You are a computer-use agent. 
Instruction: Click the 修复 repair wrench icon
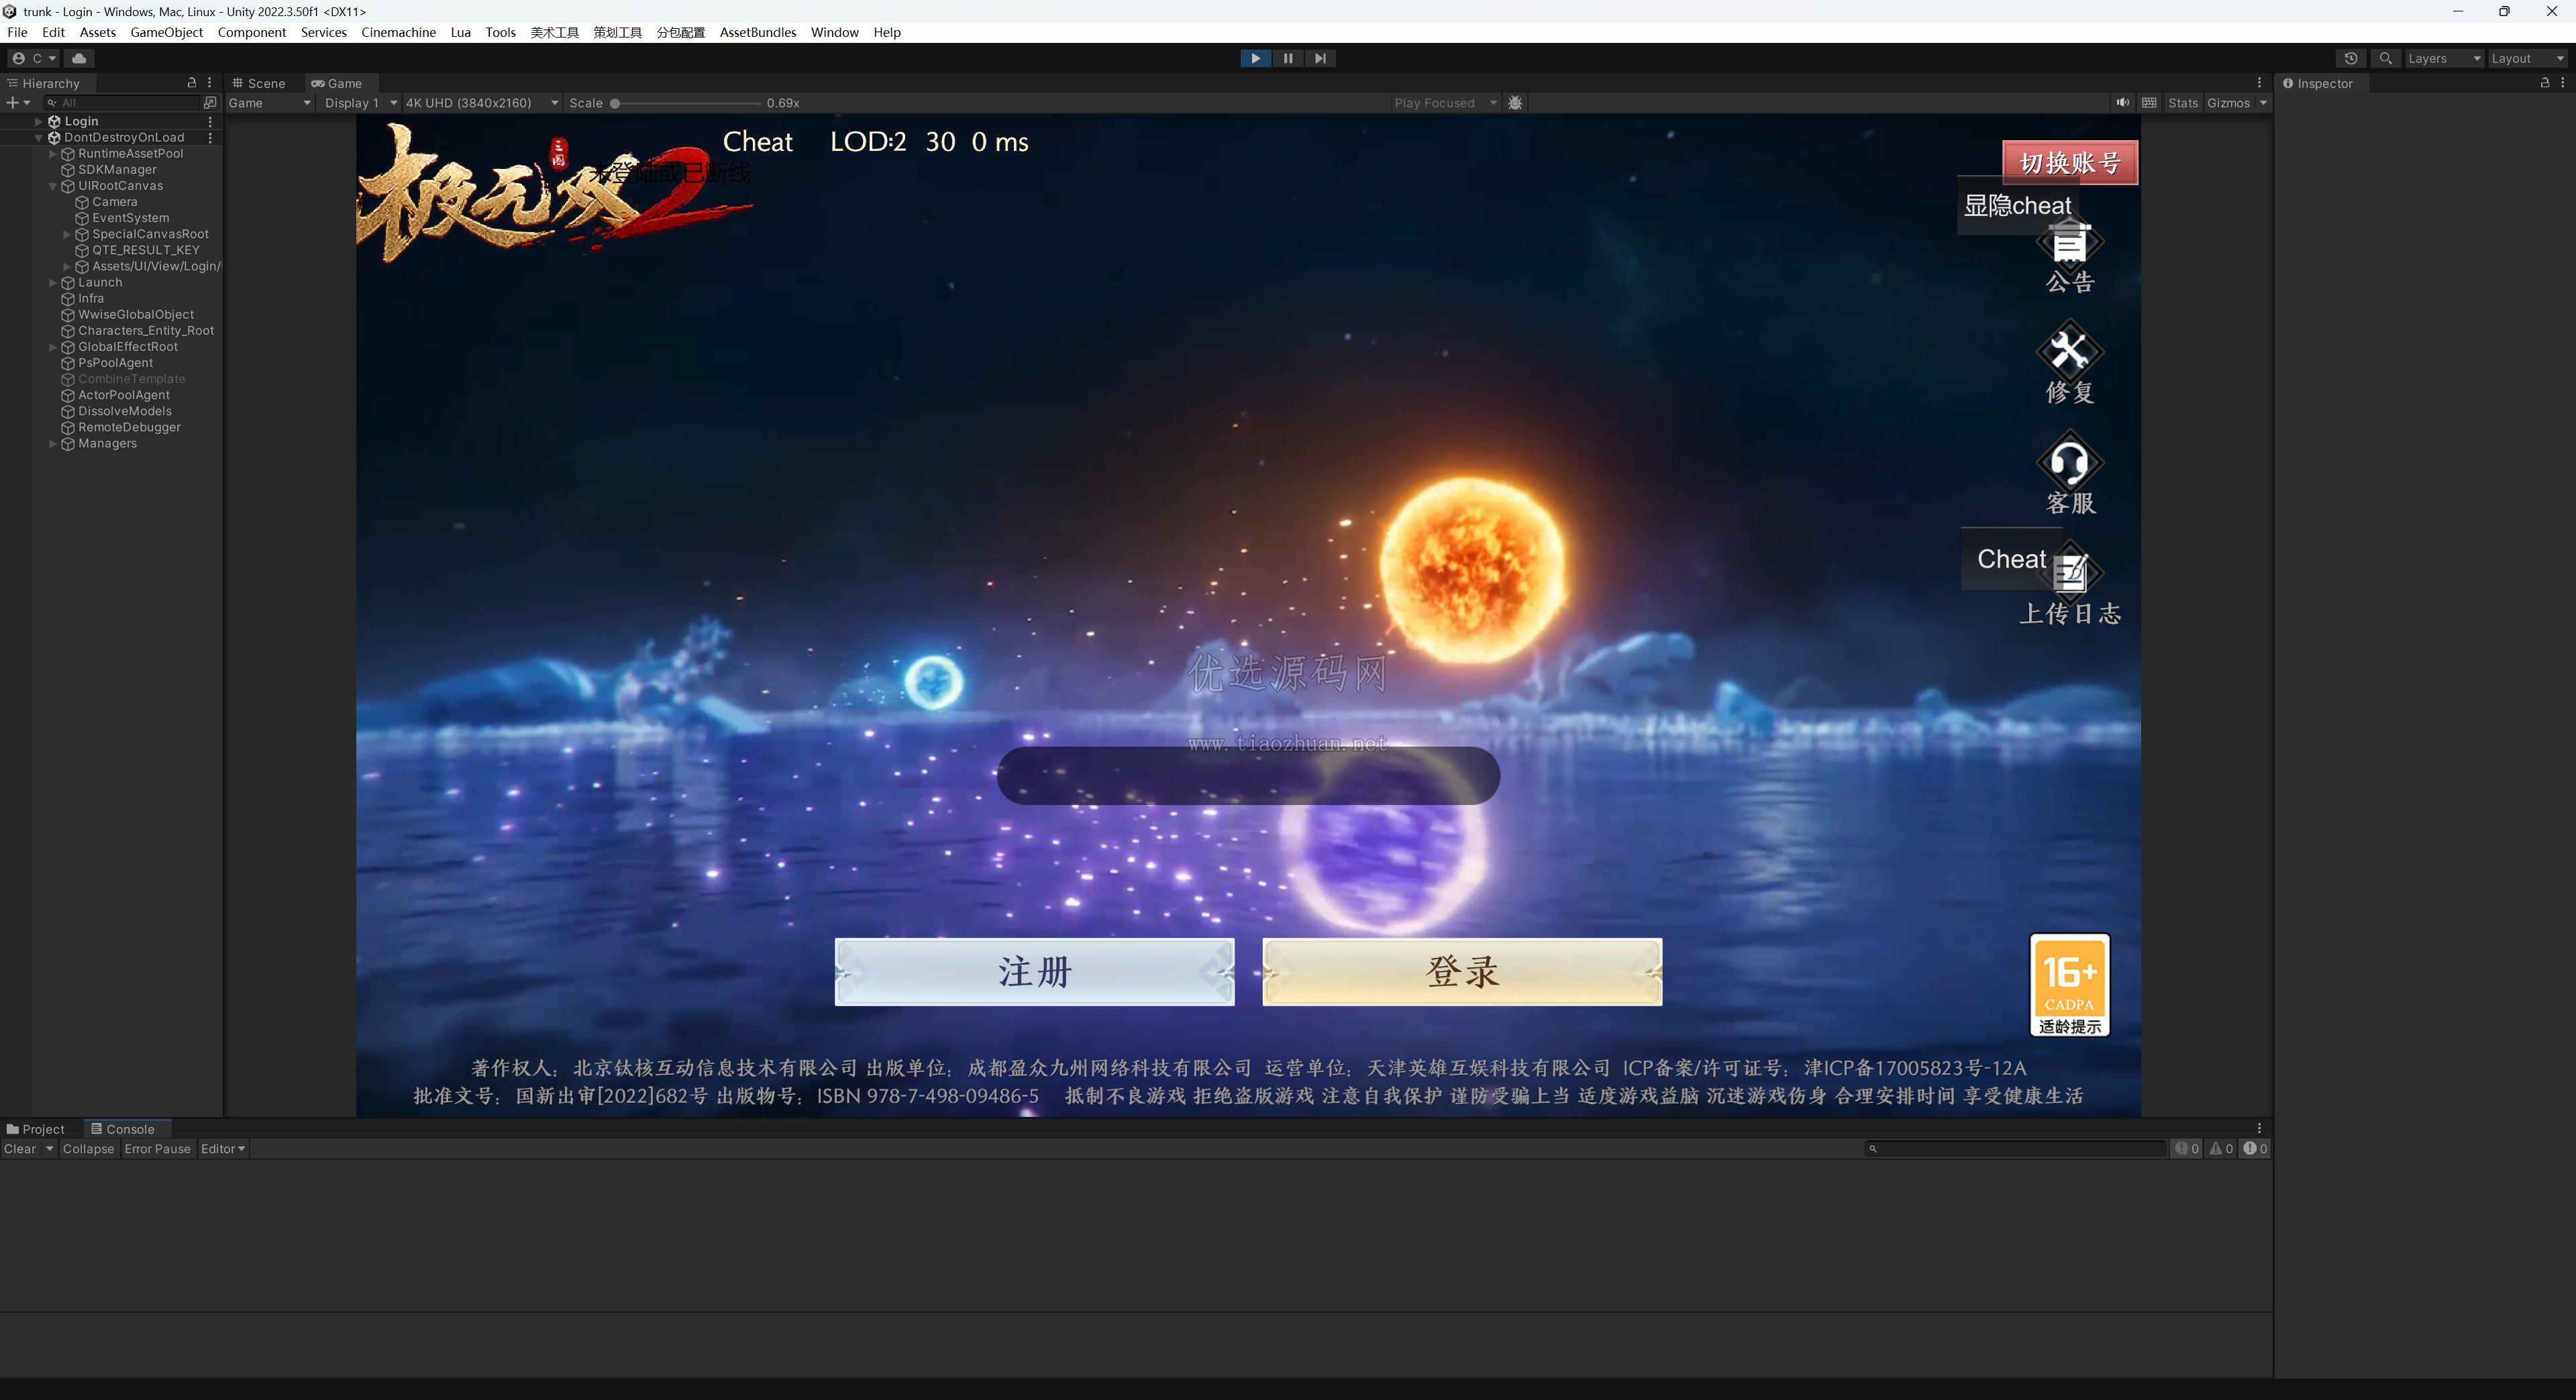pyautogui.click(x=2069, y=351)
